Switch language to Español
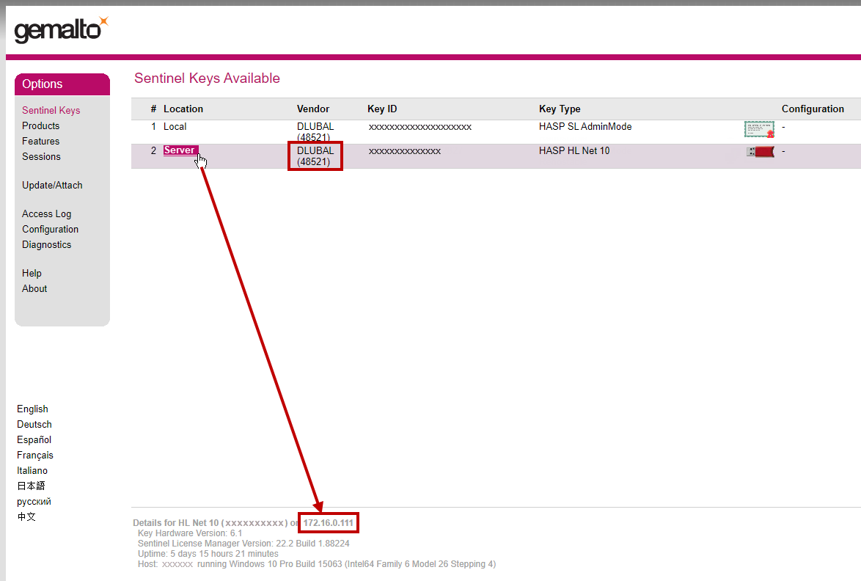The image size is (861, 581). click(x=34, y=439)
